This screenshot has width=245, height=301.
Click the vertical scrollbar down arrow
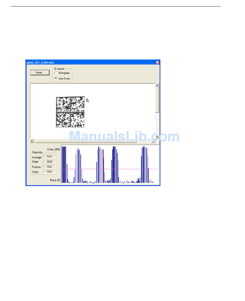coord(157,137)
